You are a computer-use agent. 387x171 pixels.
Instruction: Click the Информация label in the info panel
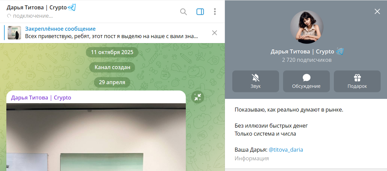click(x=252, y=158)
